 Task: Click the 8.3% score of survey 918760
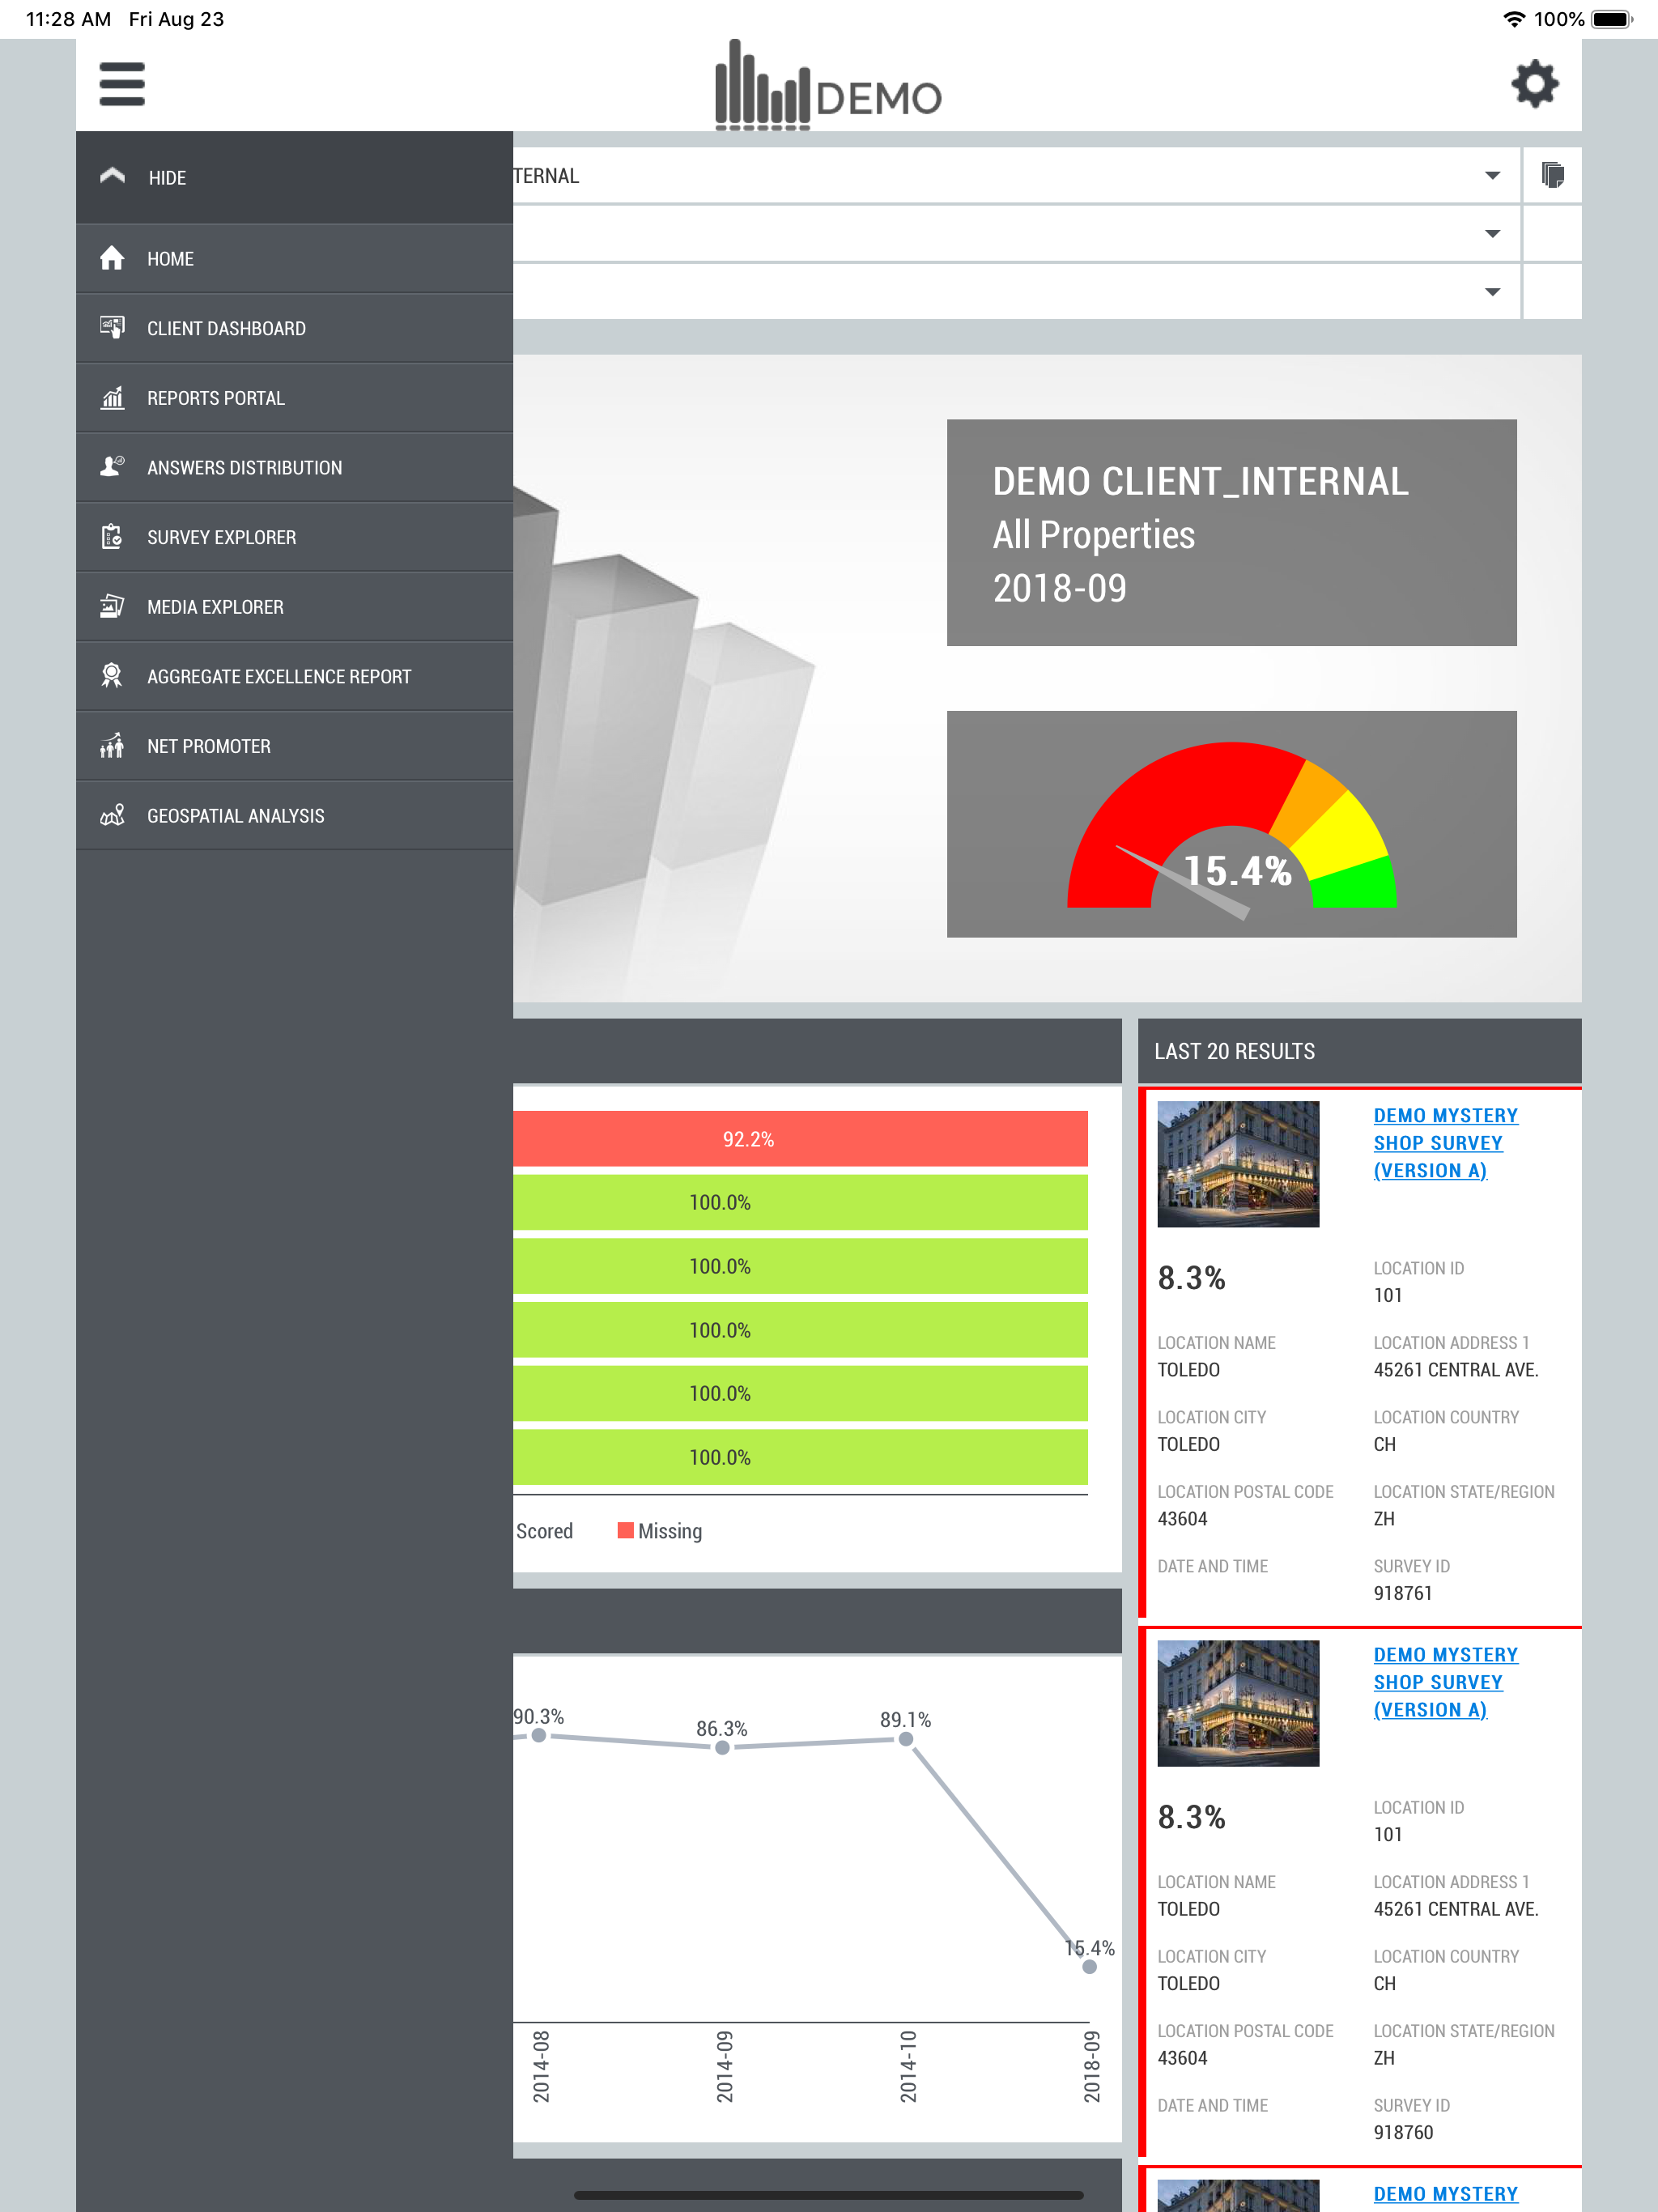coord(1191,1817)
